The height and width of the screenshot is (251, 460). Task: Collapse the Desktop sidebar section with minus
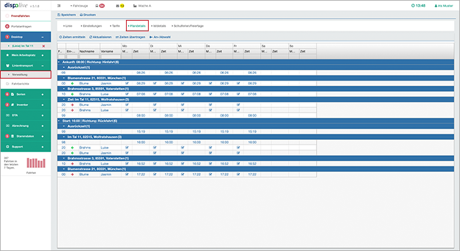click(43, 37)
